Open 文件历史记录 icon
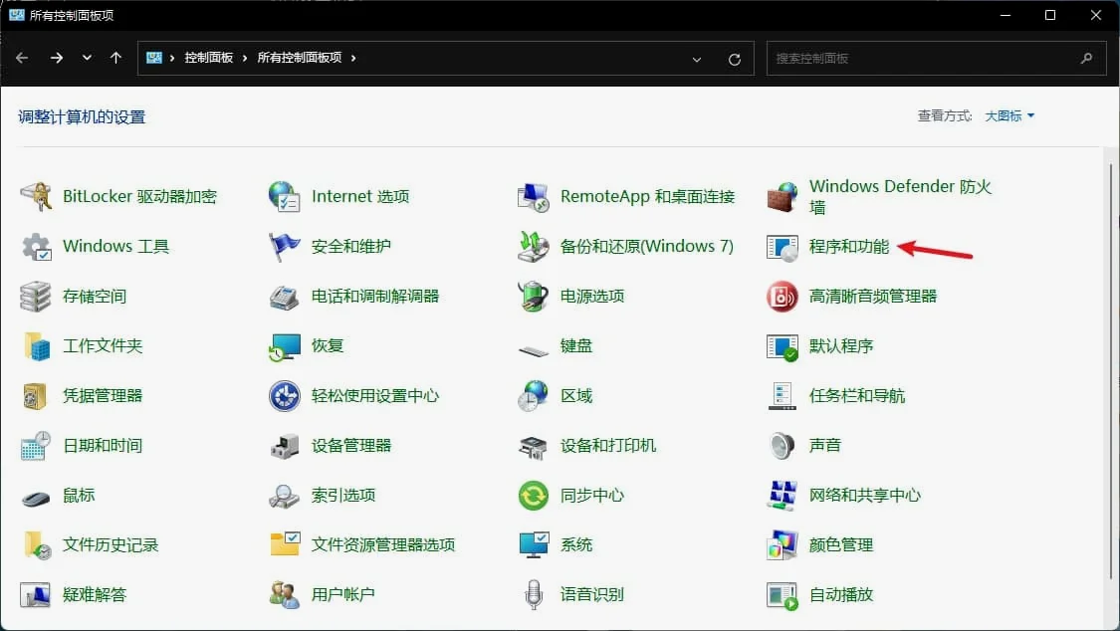The width and height of the screenshot is (1120, 631). 37,545
